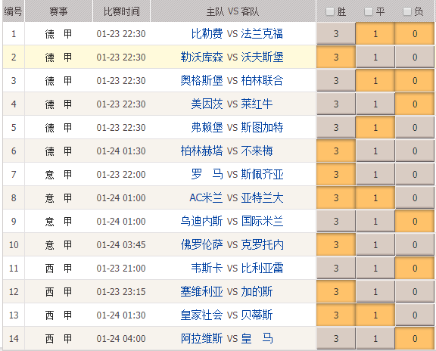
Task: Toggle win option 3 for 比勒费 VS 法兰克福
Action: click(x=336, y=33)
